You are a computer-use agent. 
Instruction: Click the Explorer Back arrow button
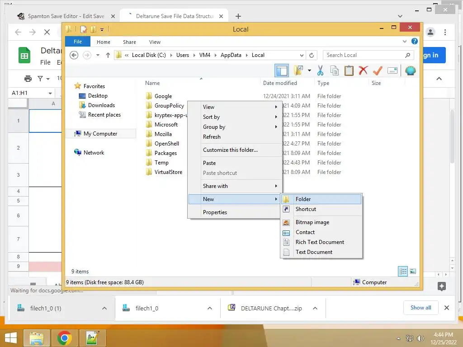point(74,55)
